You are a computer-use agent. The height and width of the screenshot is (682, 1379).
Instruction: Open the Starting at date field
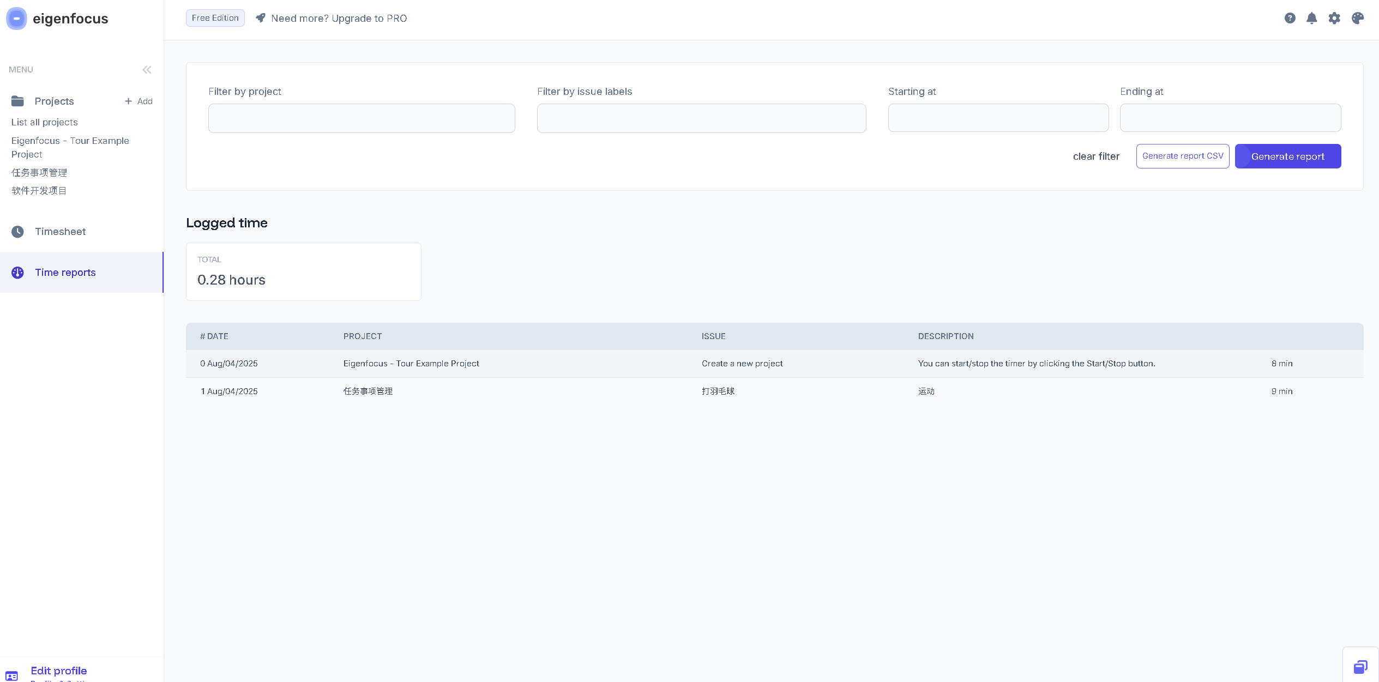[x=998, y=118]
